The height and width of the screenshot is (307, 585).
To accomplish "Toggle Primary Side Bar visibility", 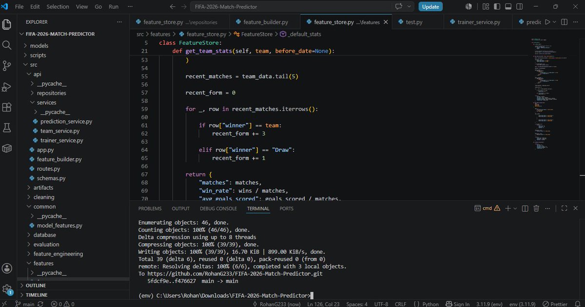I will click(x=496, y=7).
